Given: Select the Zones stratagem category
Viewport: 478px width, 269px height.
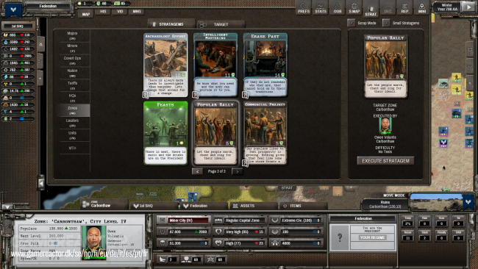Looking at the screenshot, I should 72,110.
